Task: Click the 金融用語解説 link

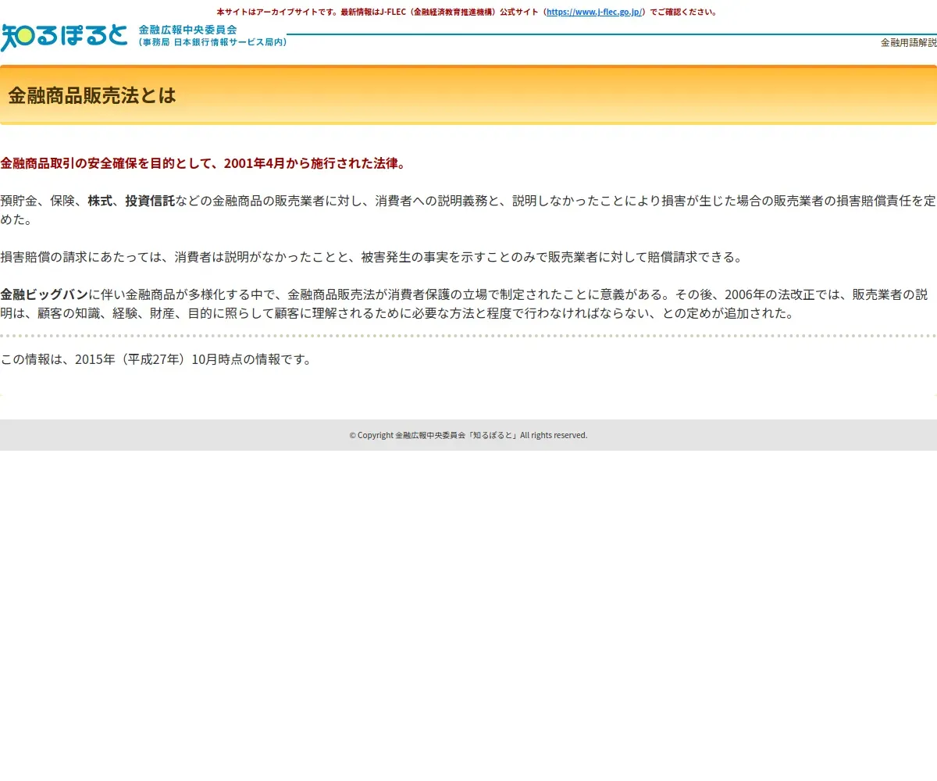Action: tap(908, 43)
